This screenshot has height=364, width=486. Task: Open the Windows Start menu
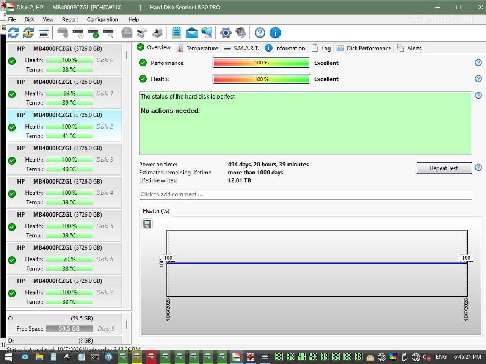pyautogui.click(x=8, y=357)
